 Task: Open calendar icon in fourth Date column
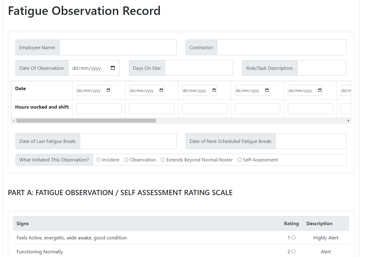click(267, 90)
